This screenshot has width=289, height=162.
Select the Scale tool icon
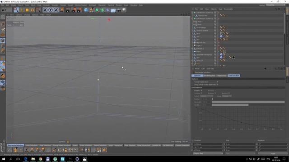click(x=27, y=10)
